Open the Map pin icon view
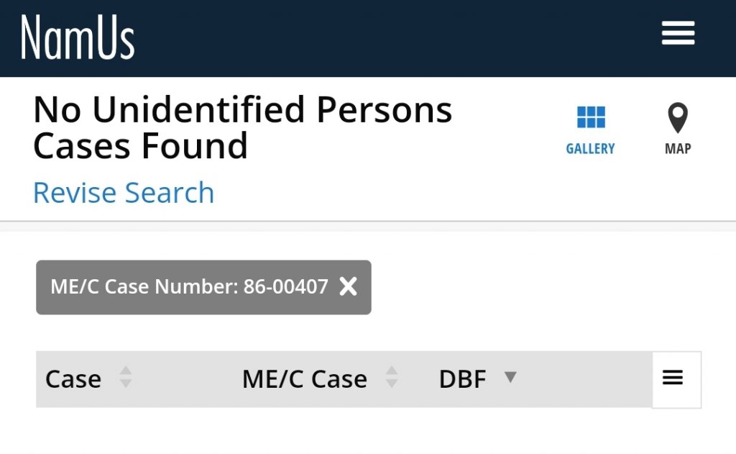The width and height of the screenshot is (736, 454). tap(677, 117)
